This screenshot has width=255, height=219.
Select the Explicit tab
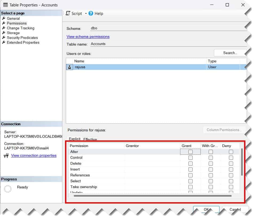pyautogui.click(x=75, y=139)
